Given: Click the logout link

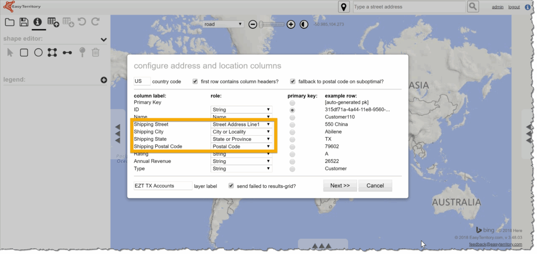Looking at the screenshot, I should [x=514, y=7].
